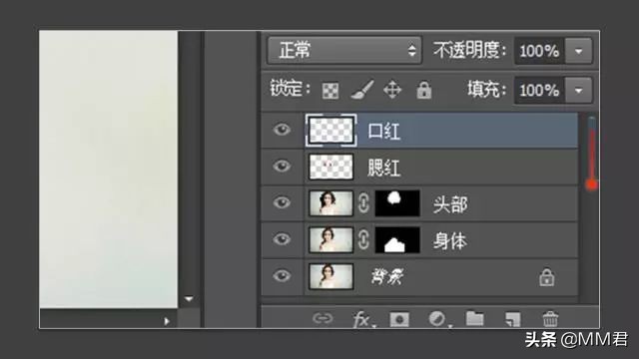The width and height of the screenshot is (639, 359).
Task: Toggle lock image pixels brush icon
Action: [x=362, y=90]
